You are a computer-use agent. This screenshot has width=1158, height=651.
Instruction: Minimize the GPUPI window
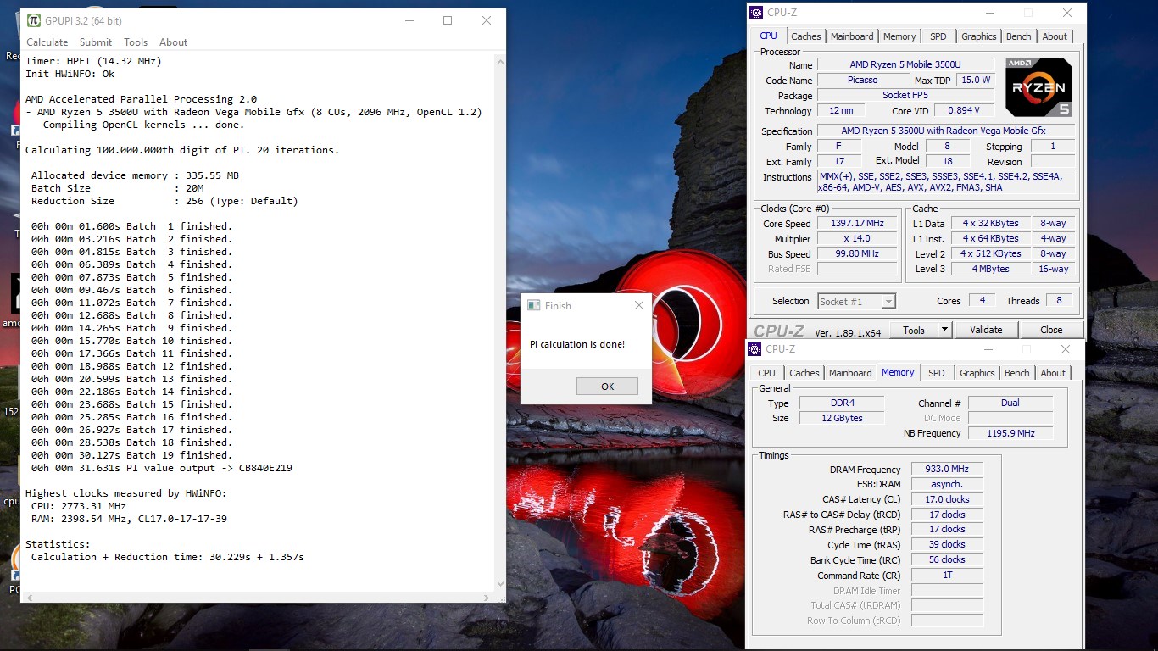[x=408, y=20]
